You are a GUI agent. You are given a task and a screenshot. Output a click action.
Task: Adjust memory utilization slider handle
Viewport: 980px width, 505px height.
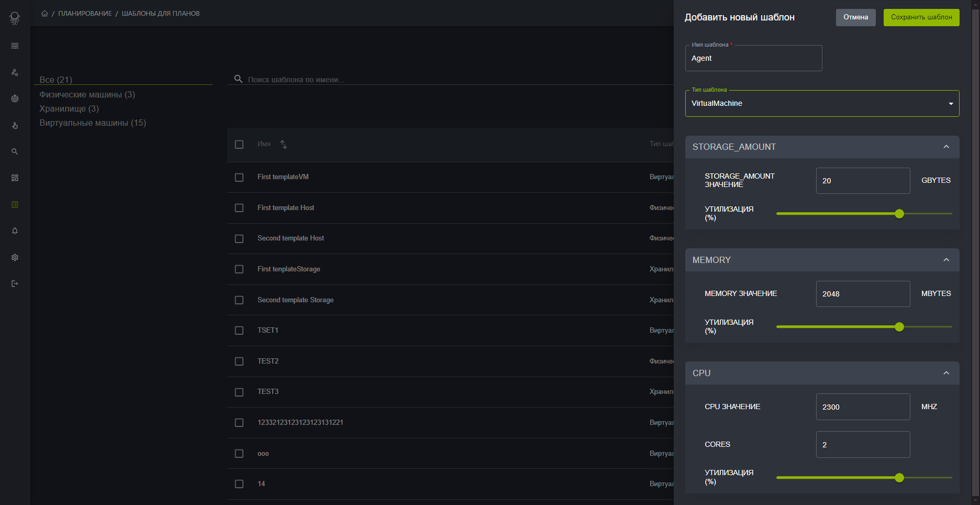tap(899, 327)
